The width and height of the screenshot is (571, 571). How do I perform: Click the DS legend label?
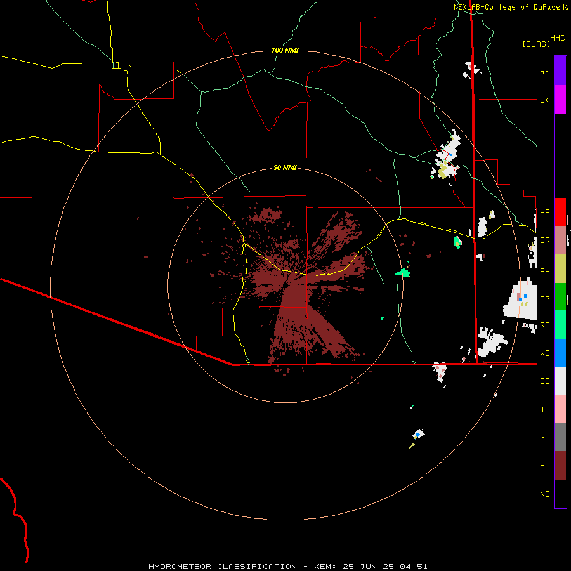click(544, 381)
